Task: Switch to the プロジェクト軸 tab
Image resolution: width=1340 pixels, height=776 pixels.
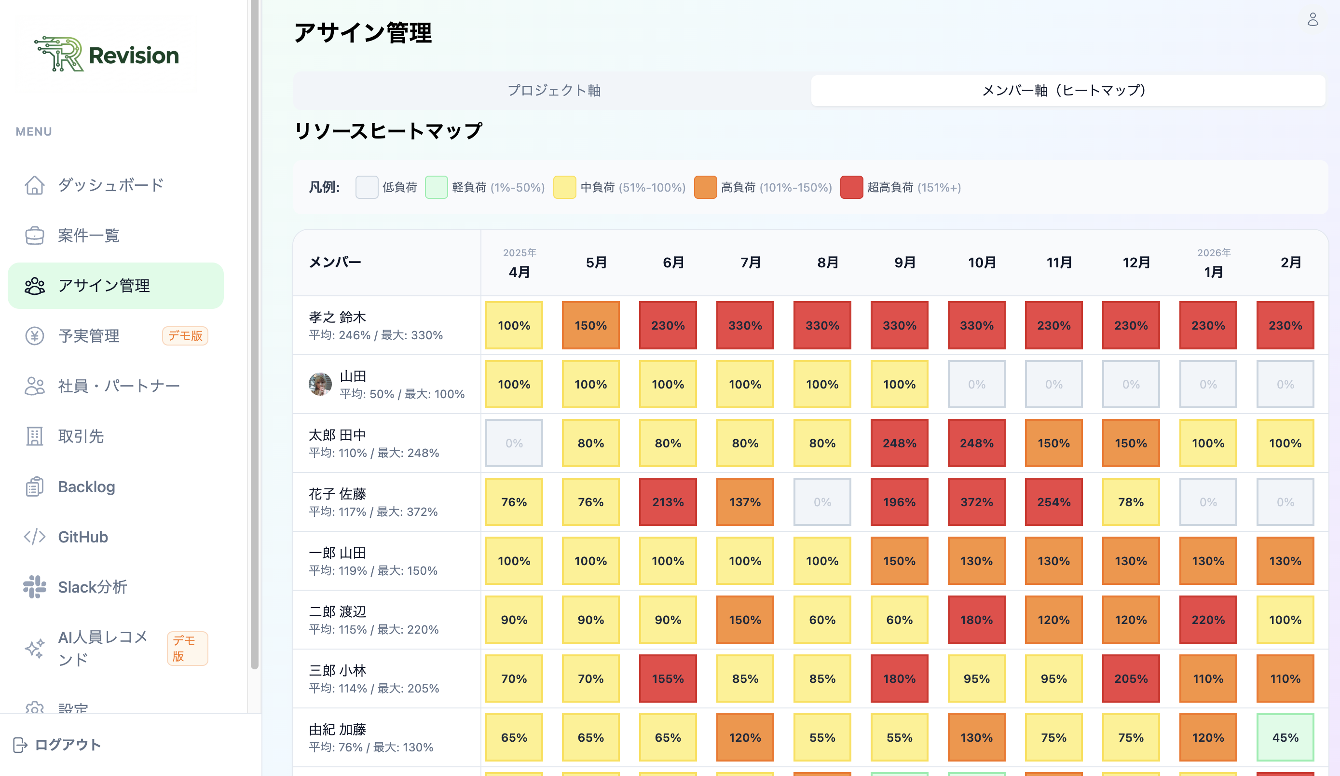Action: click(x=554, y=90)
